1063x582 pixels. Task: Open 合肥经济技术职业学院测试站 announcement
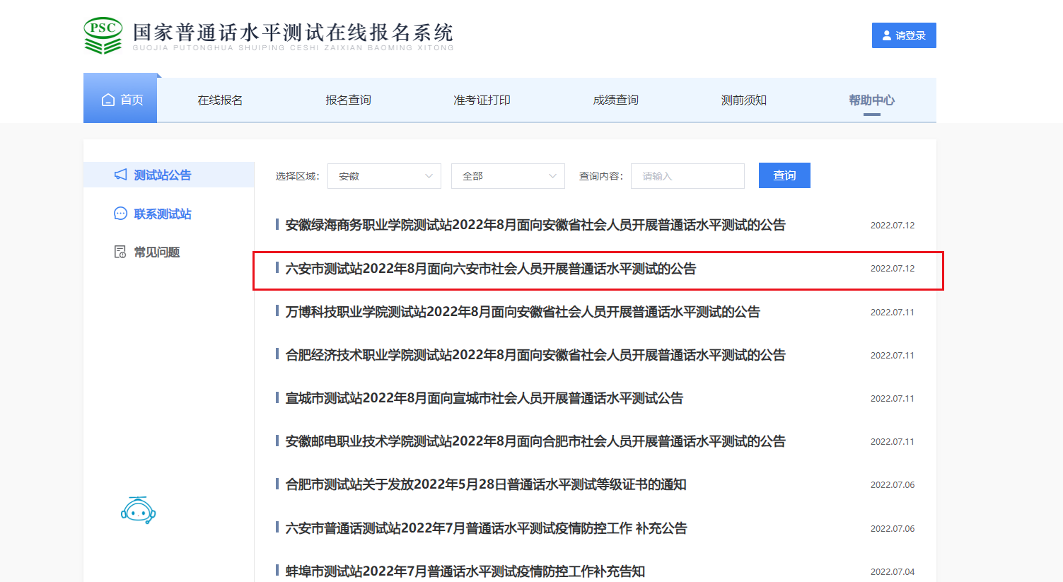coord(535,355)
